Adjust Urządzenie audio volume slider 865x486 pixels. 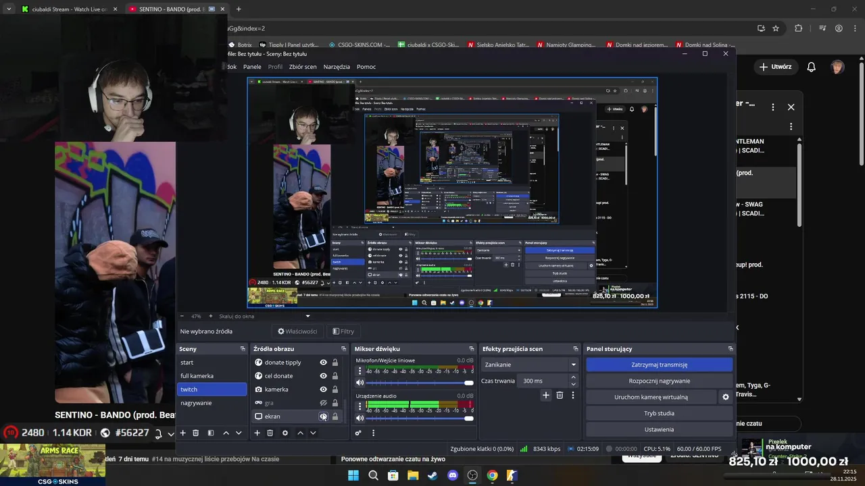[x=420, y=418]
